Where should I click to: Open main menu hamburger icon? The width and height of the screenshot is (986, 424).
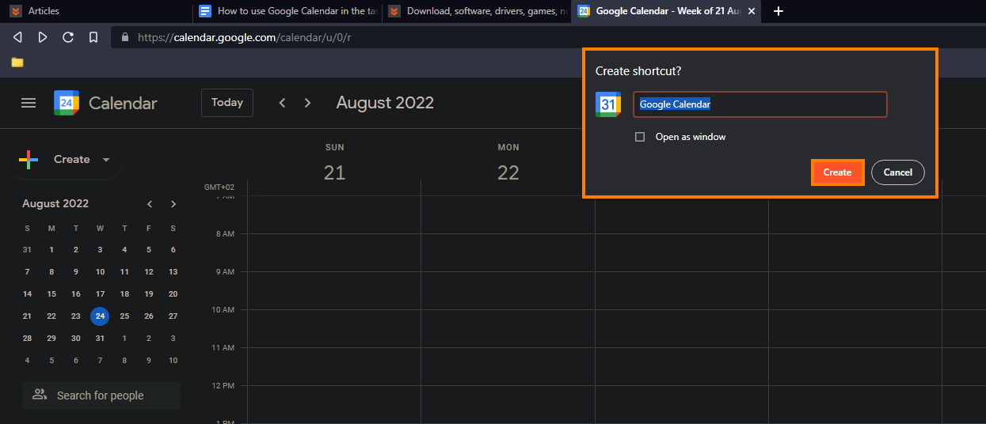[x=29, y=103]
